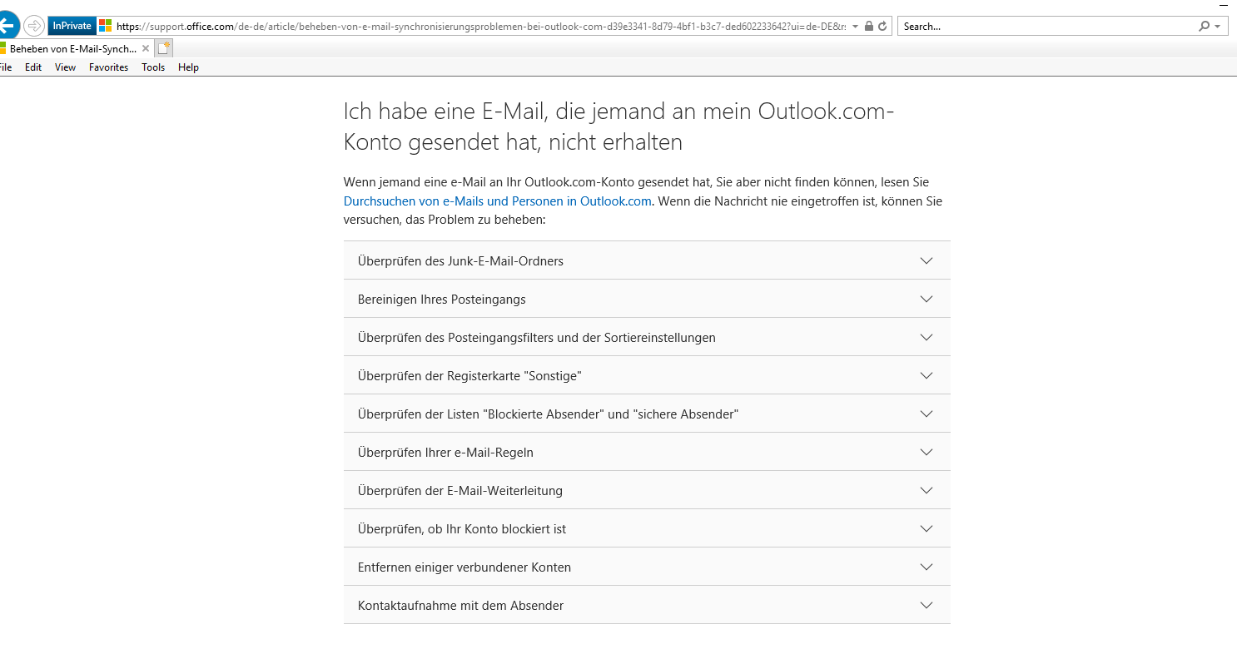Click chevron beside Entfernen einiger verbundener Konten

(927, 567)
